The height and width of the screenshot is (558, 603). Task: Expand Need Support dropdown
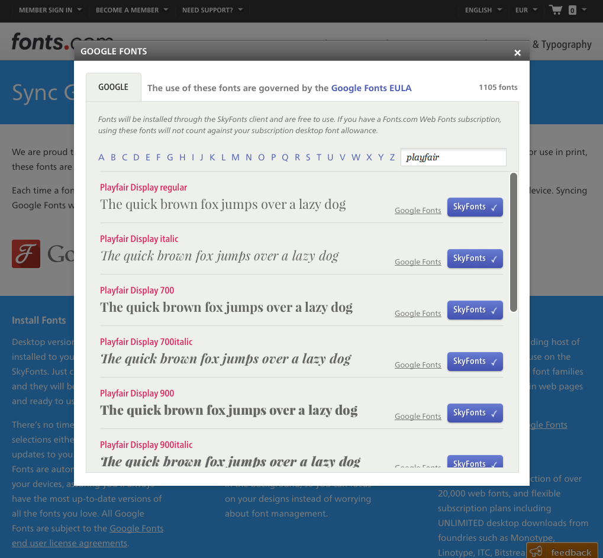(212, 10)
